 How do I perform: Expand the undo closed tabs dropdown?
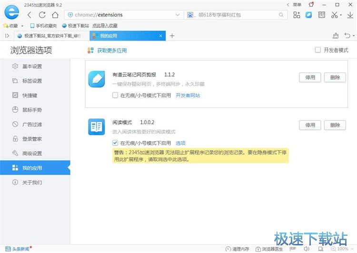click(354, 36)
